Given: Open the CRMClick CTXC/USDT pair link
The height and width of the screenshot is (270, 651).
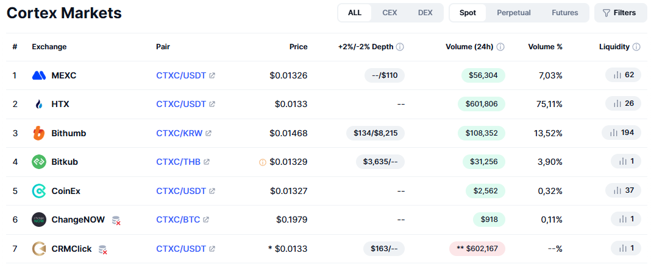Looking at the screenshot, I should [181, 249].
